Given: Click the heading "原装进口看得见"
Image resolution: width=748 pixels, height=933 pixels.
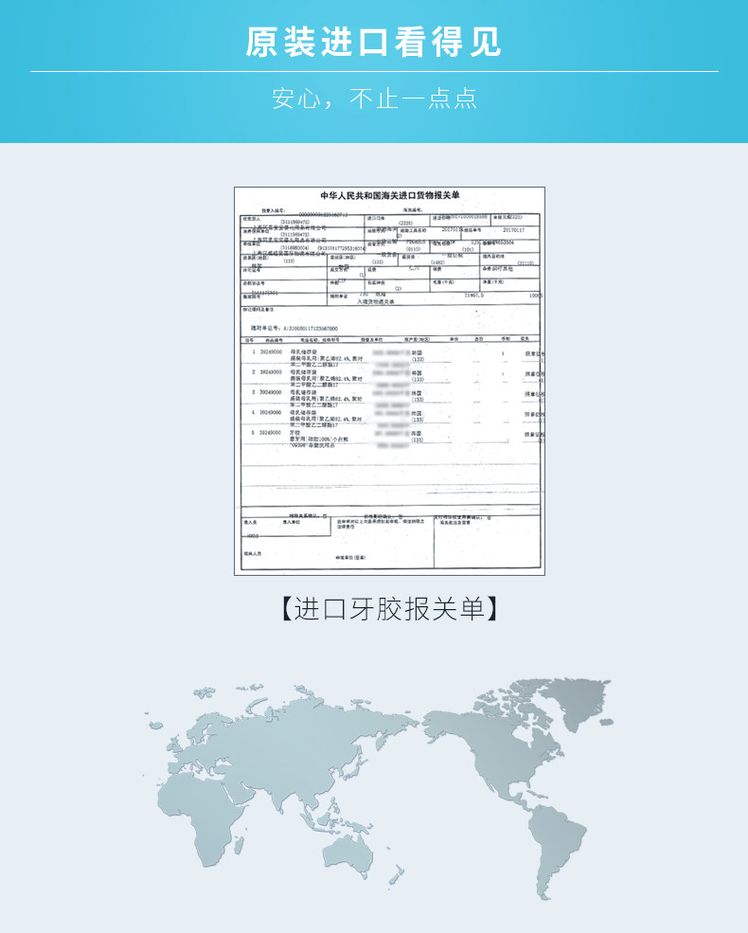Looking at the screenshot, I should tap(373, 43).
